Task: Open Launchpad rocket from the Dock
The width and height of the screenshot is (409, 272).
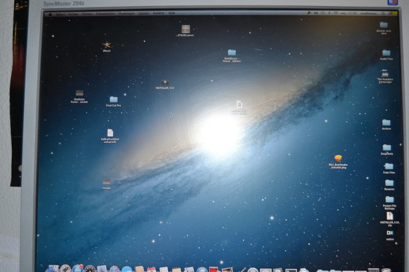Action: click(65, 268)
